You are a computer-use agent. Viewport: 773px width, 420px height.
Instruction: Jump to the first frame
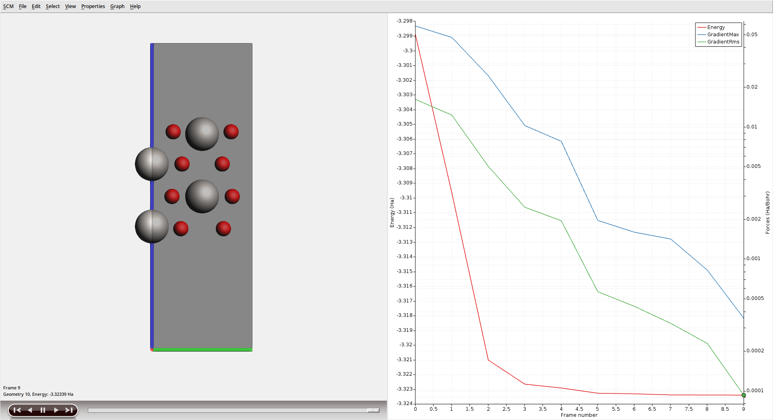click(x=17, y=410)
